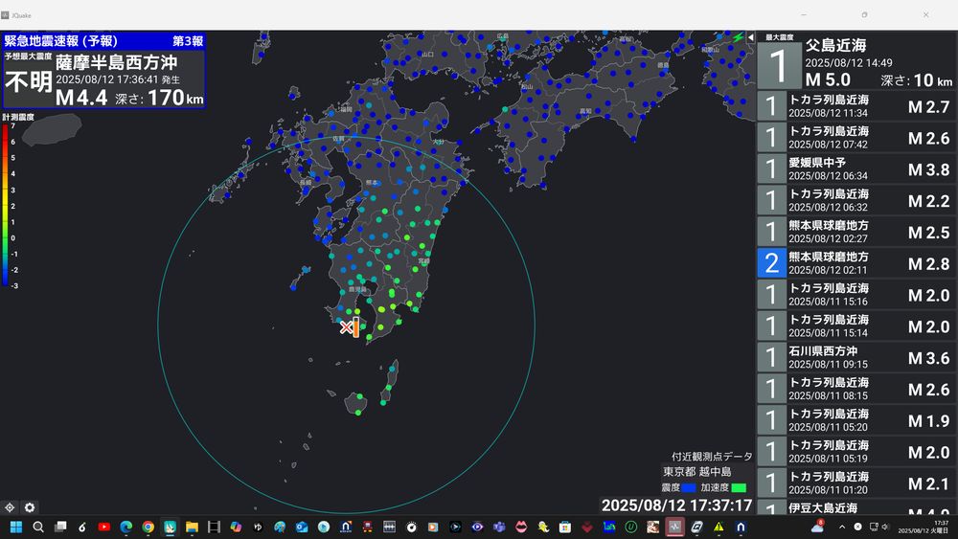Viewport: 958px width, 539px height.
Task: Select トカラ列島近海 entry at 08/11 08:15
Action: (856, 389)
